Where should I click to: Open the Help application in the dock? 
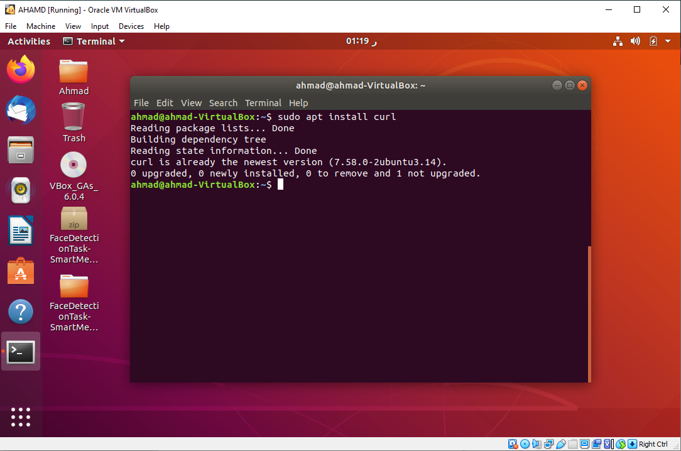point(21,311)
